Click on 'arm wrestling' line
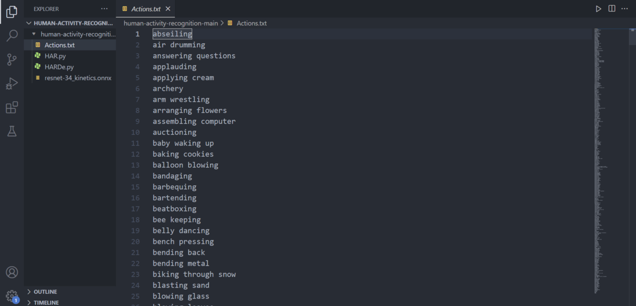 click(181, 99)
